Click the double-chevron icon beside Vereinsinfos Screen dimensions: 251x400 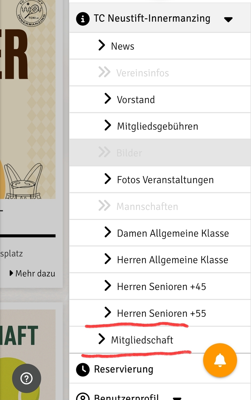point(104,73)
